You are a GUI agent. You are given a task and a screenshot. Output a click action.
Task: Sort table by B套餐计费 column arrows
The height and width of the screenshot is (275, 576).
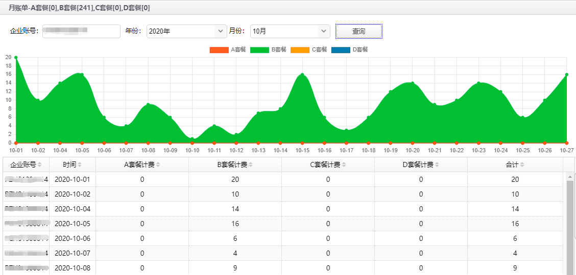click(x=251, y=164)
